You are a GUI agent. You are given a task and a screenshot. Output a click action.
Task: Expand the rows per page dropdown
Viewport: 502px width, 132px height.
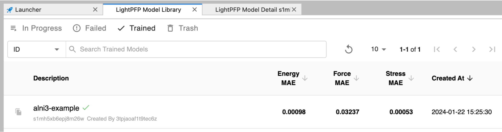coord(378,49)
